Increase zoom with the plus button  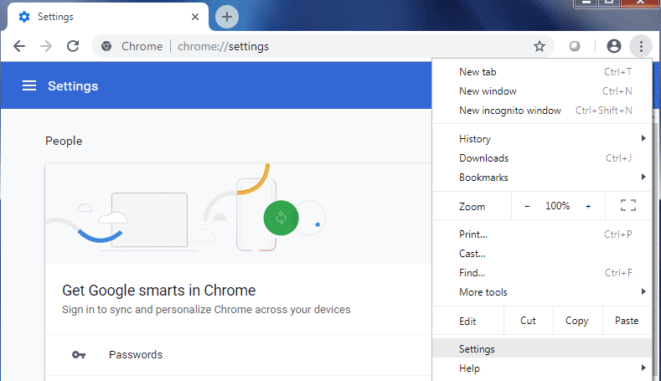click(x=588, y=206)
